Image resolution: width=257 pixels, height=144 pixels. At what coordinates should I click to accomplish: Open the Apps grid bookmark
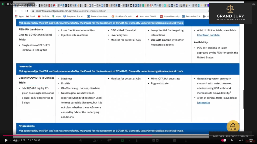19,17
